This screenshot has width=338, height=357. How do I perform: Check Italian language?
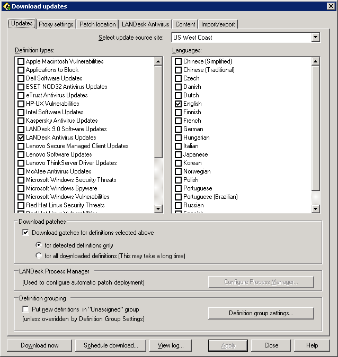click(178, 146)
